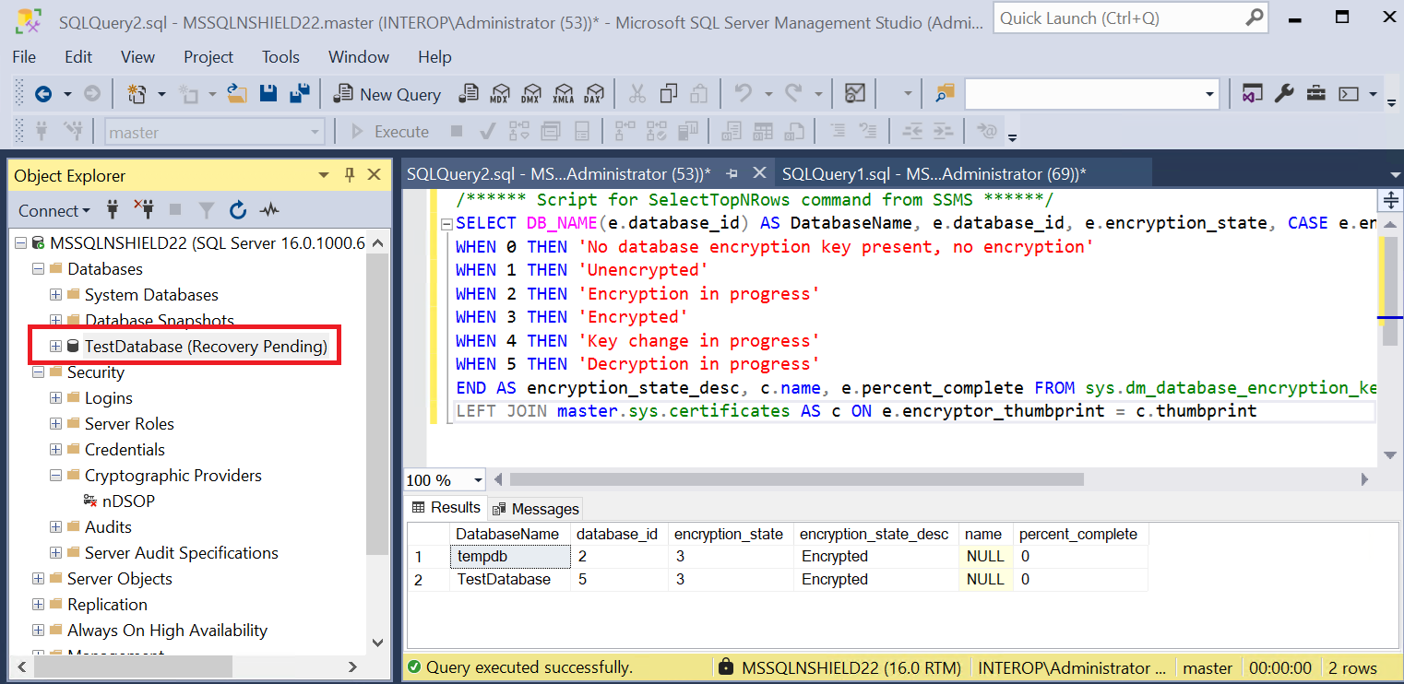Expand the System Databases node
The image size is (1404, 684).
point(55,295)
